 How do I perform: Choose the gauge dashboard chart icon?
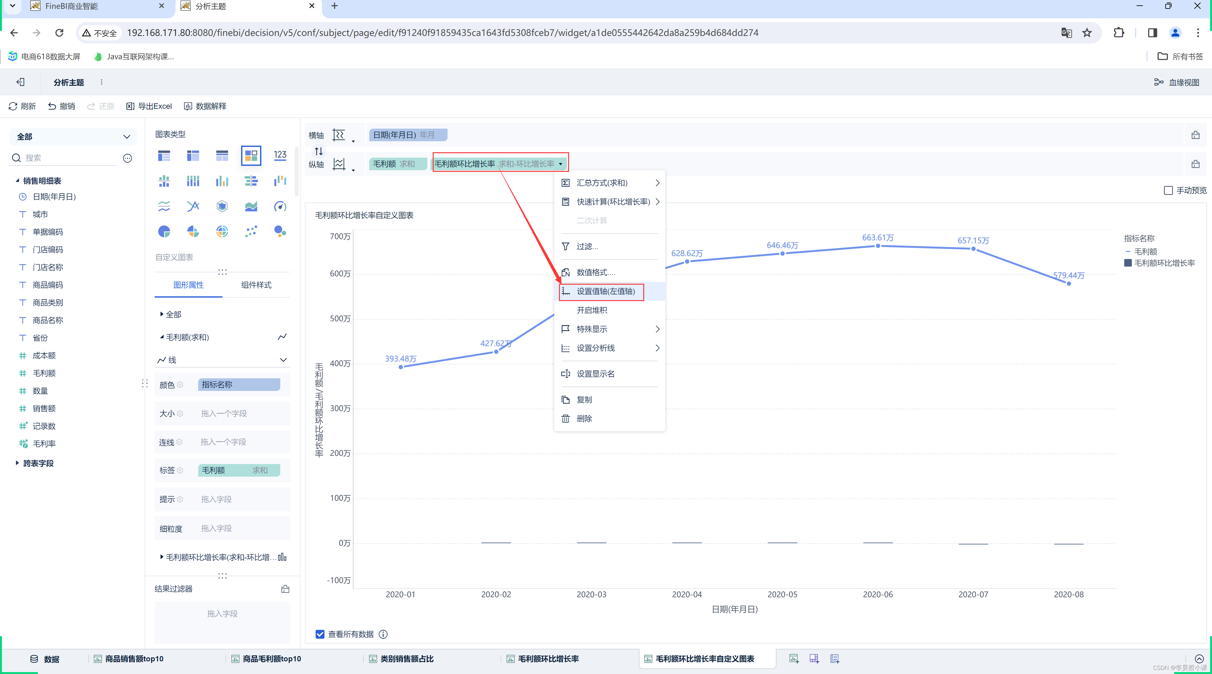pyautogui.click(x=280, y=206)
